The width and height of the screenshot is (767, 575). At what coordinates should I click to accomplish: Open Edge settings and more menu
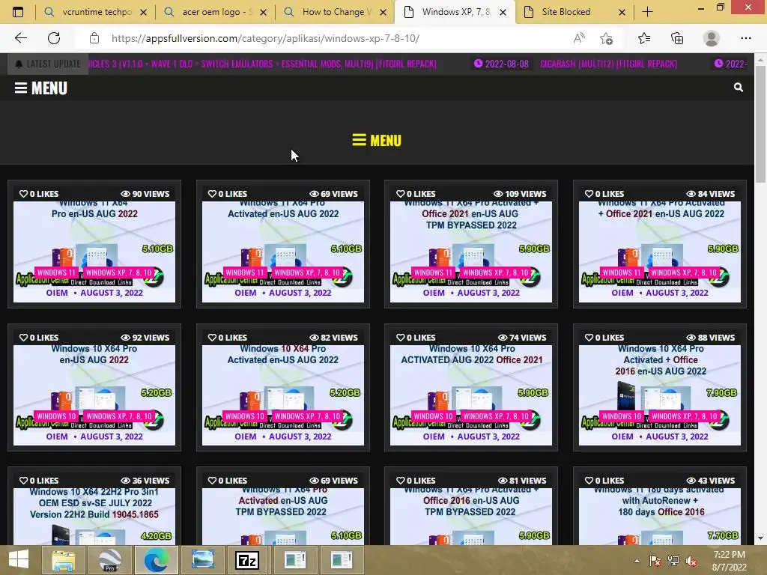745,38
